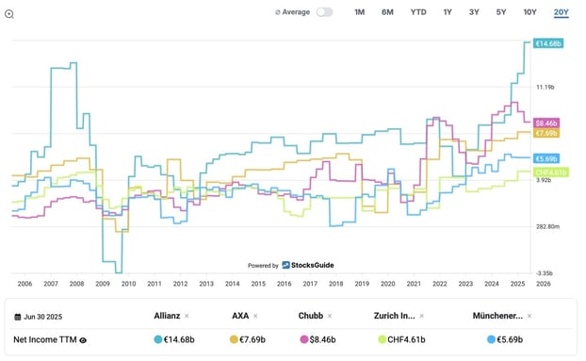Viewport: 586px width, 361px height.
Task: Click the Jun 30 2025 date text
Action: click(x=43, y=317)
